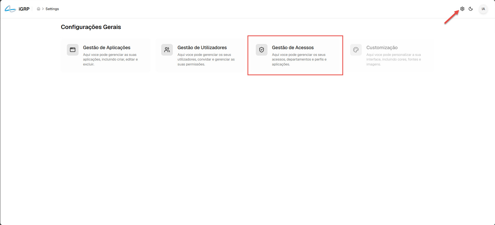Image resolution: width=495 pixels, height=225 pixels.
Task: Click the iGRP logo
Action: 17,9
